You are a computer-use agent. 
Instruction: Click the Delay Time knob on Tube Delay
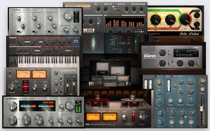coord(155,20)
